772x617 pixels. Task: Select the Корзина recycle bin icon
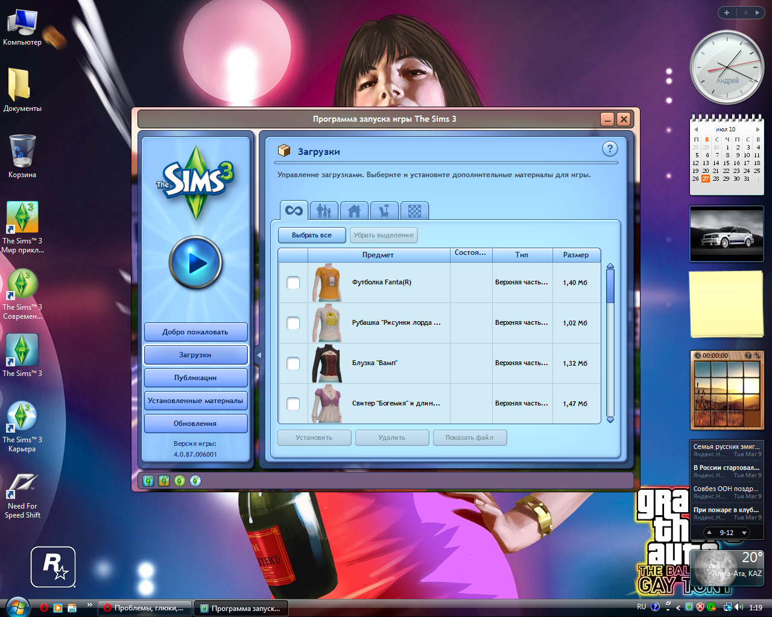[x=22, y=156]
